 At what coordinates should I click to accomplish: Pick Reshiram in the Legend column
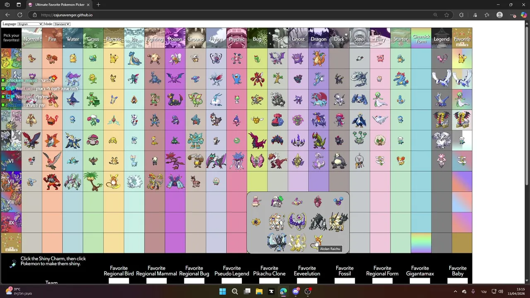(441, 140)
